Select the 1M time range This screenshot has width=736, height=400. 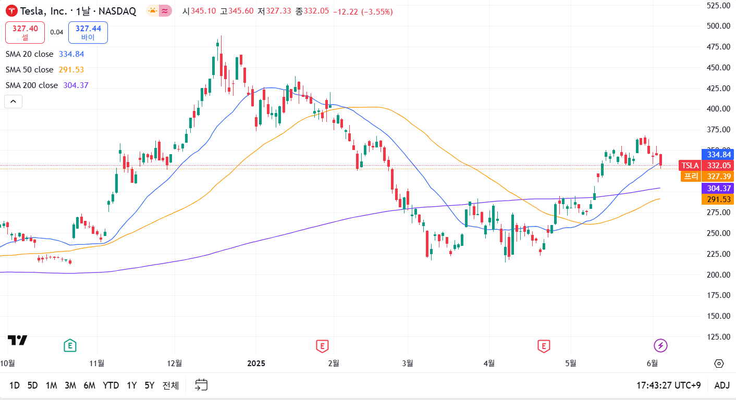(51, 385)
